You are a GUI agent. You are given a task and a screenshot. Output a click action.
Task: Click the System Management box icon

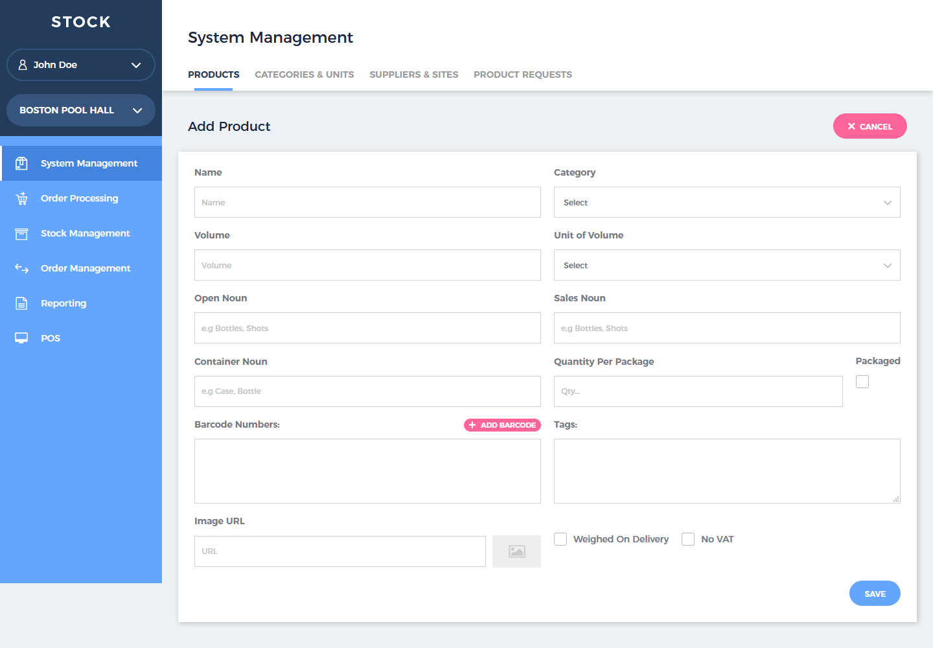21,163
